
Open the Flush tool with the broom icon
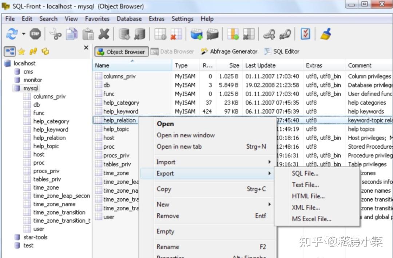[x=326, y=33]
